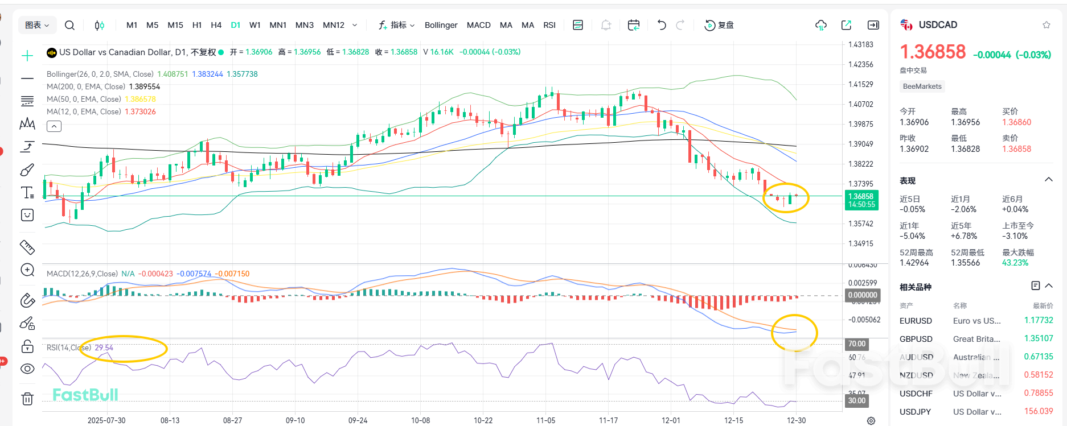Viewport: 1067px width, 426px height.
Task: Select the brush drawing tool
Action: point(27,169)
